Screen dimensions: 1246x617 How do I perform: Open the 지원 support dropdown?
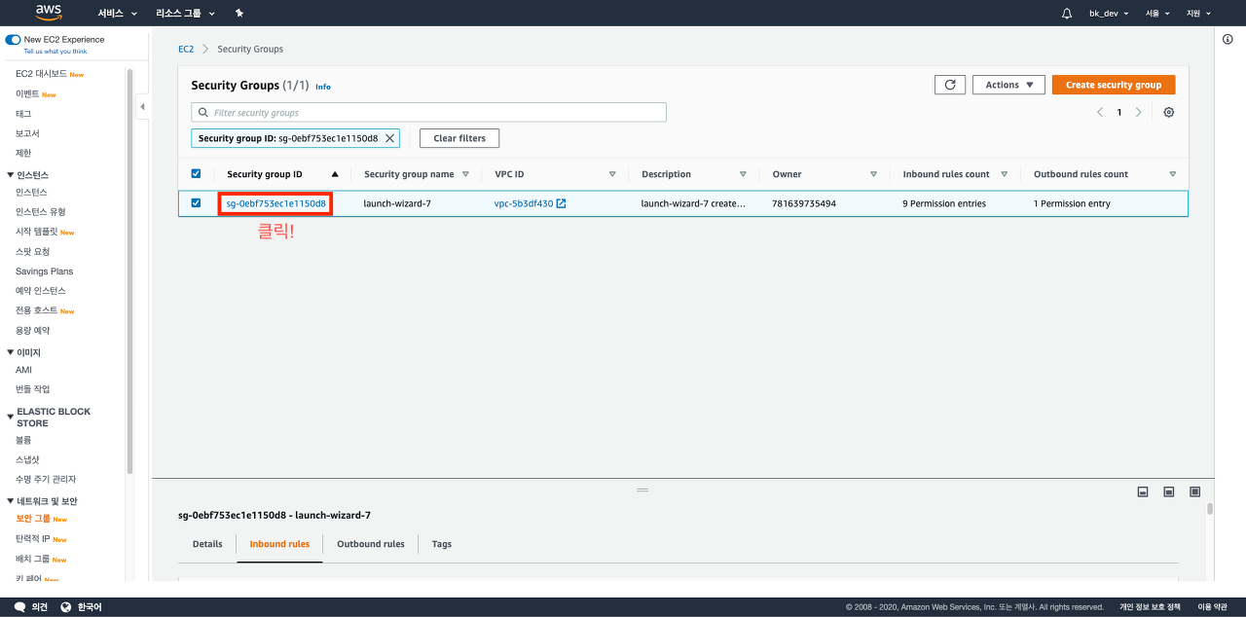coord(1198,14)
